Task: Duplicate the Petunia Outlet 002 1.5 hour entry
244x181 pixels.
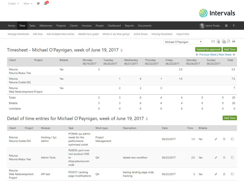Action: [x=232, y=139]
